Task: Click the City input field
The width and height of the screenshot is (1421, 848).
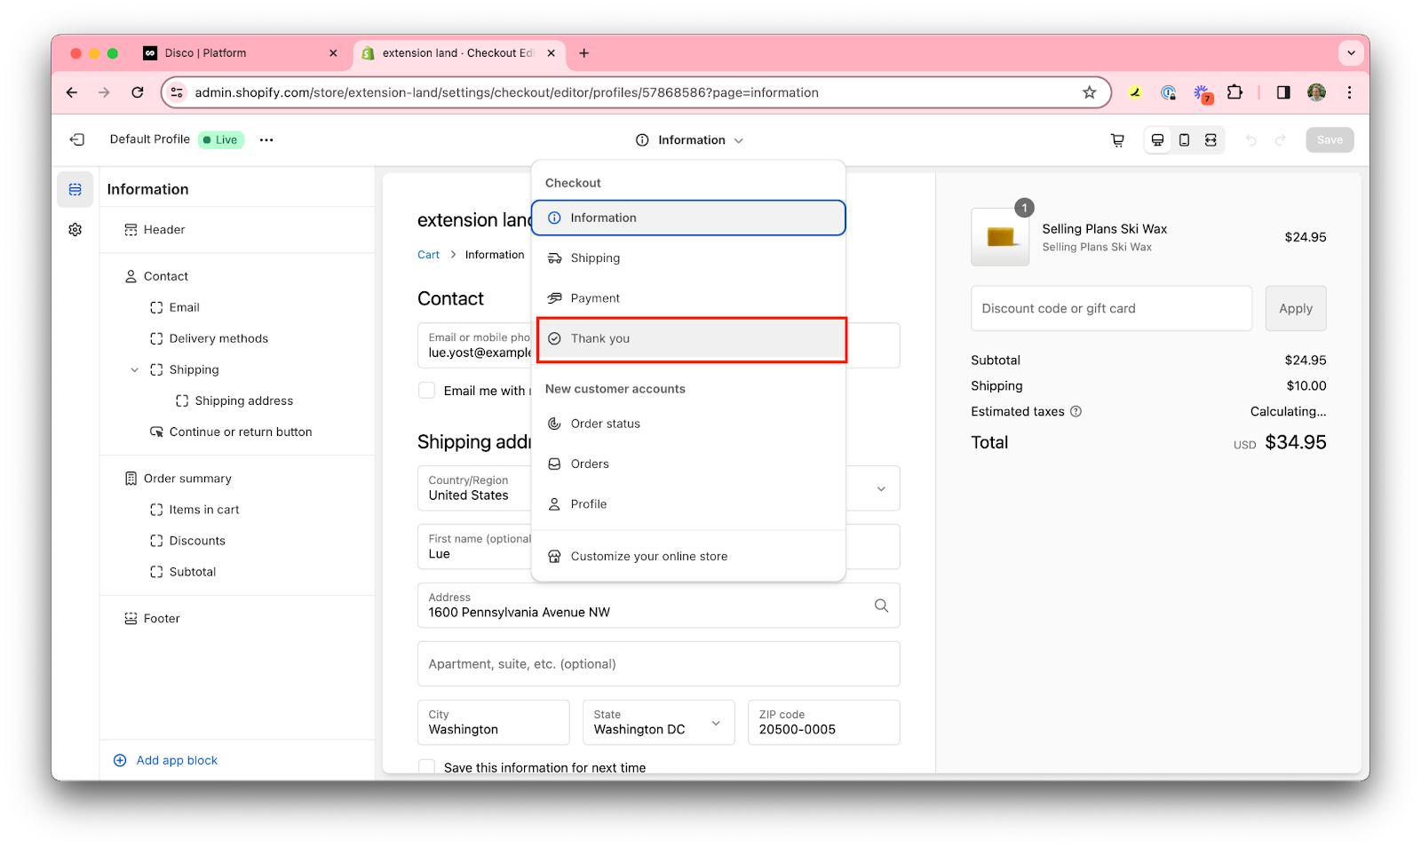Action: coord(493,723)
